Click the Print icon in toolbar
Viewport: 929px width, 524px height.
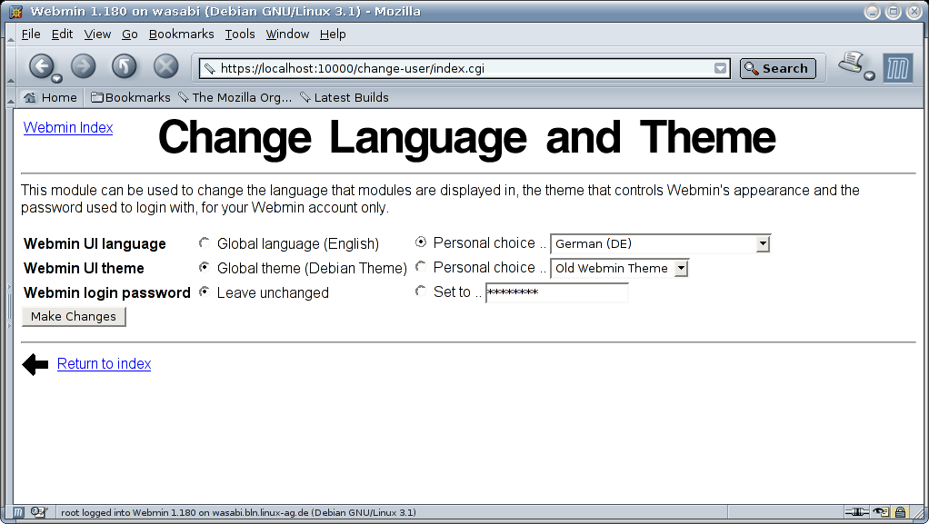pos(850,64)
